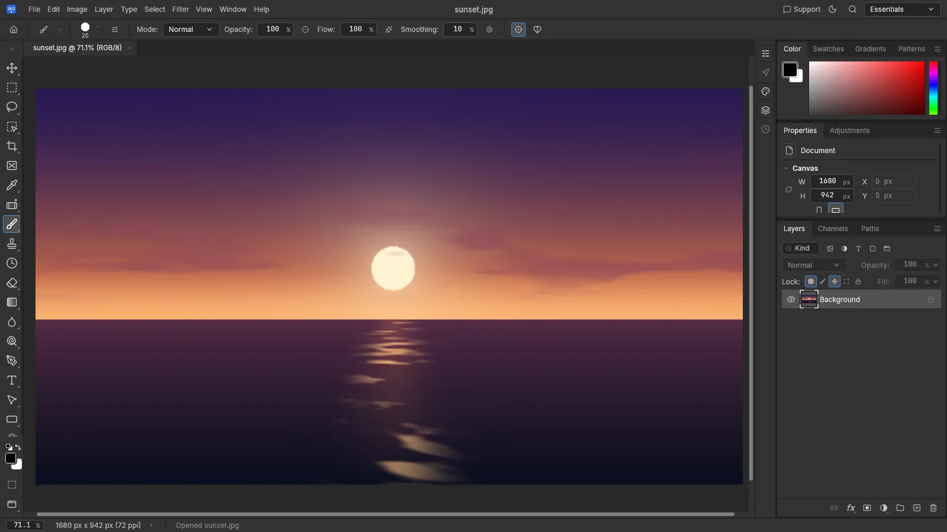Image resolution: width=947 pixels, height=532 pixels.
Task: Select the Dodge tool
Action: click(12, 341)
